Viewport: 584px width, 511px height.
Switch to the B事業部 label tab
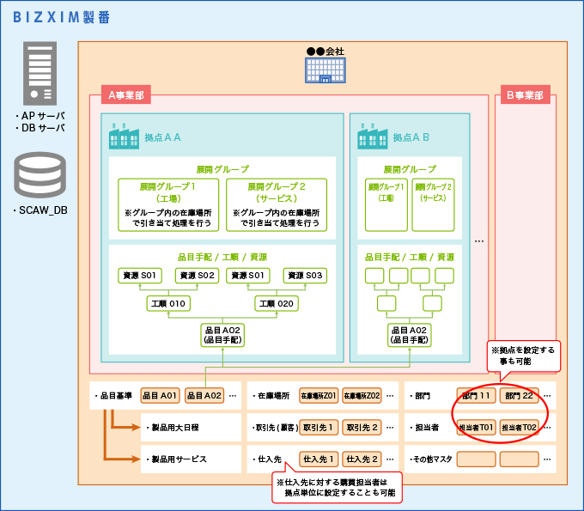click(525, 95)
